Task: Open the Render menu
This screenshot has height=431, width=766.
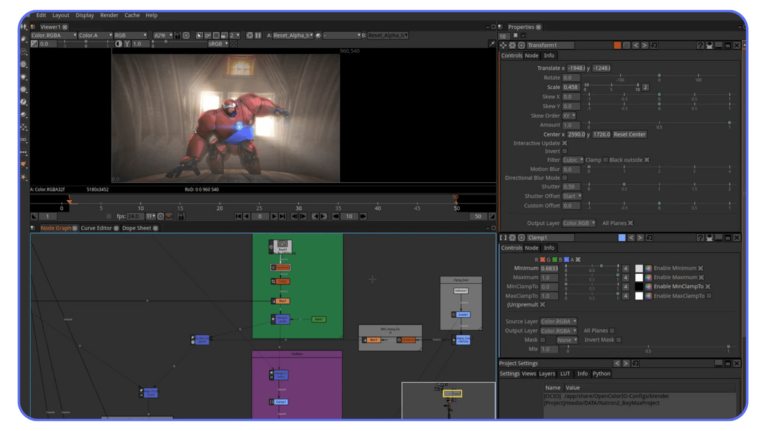Action: 109,15
